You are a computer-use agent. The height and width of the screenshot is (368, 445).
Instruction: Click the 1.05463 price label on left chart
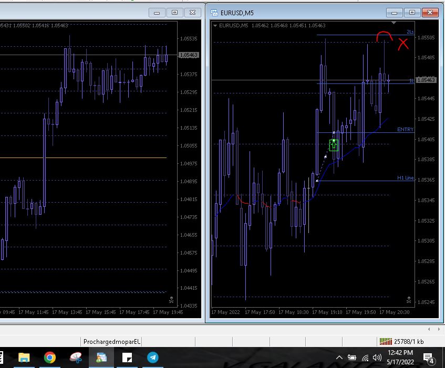point(189,55)
